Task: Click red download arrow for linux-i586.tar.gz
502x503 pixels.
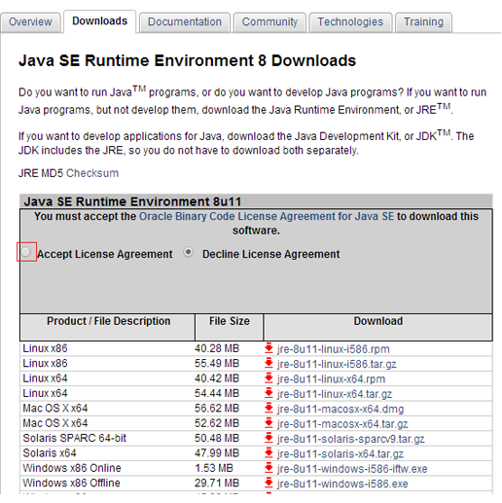Action: tap(269, 363)
